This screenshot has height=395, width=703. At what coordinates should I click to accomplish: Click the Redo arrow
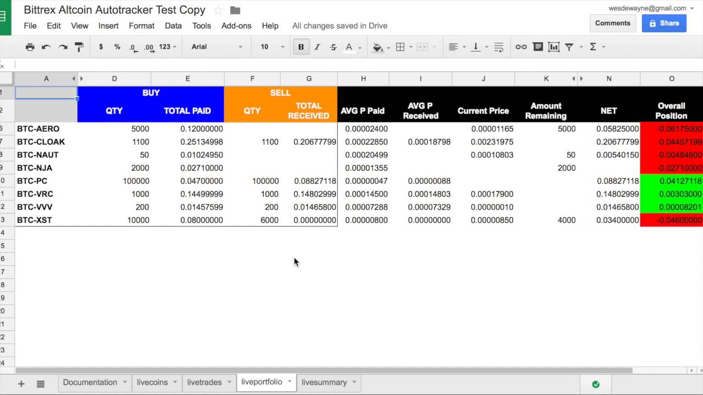63,47
